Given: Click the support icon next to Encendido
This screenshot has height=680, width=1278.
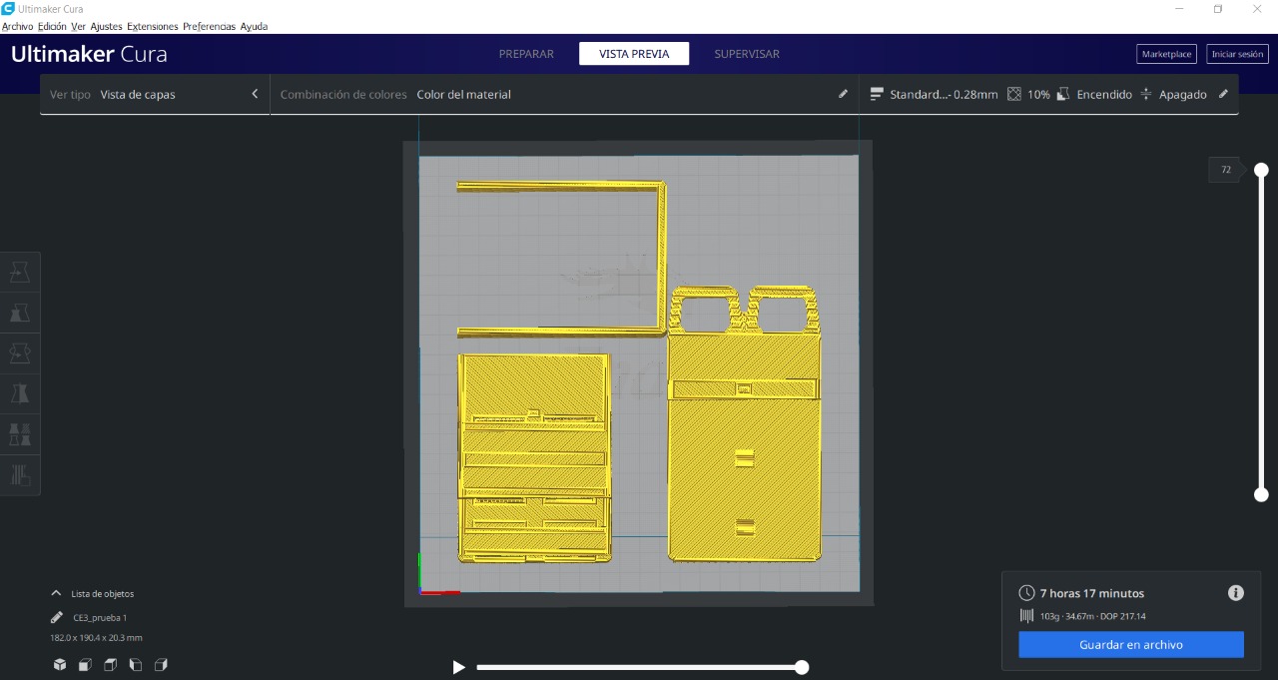Looking at the screenshot, I should (1063, 94).
